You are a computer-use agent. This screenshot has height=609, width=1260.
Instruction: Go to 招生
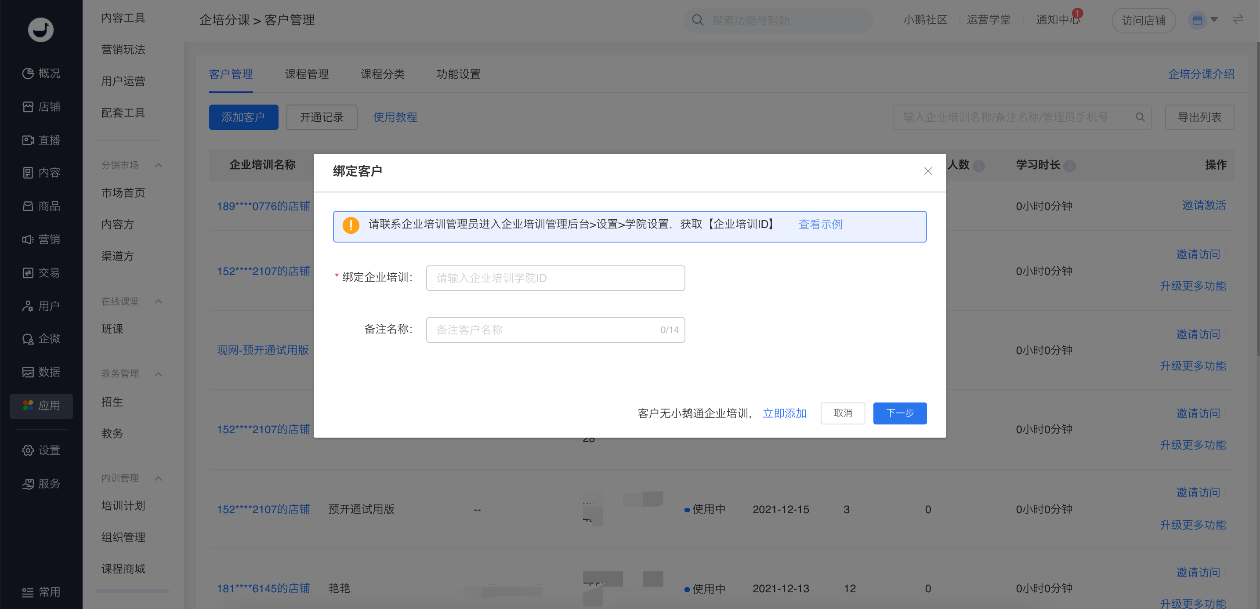pos(112,402)
